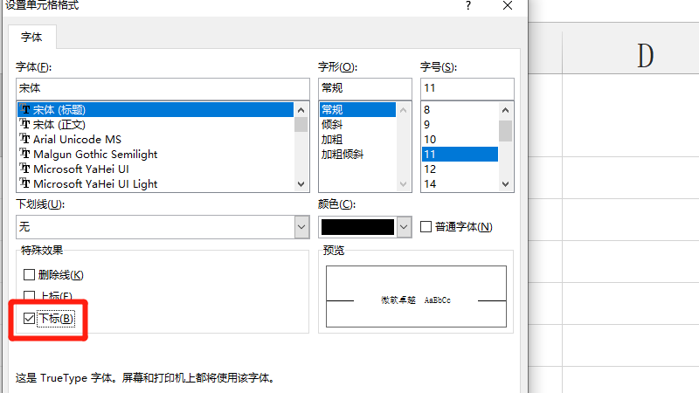The height and width of the screenshot is (393, 699).
Task: Set font size to 12
Action: 430,169
